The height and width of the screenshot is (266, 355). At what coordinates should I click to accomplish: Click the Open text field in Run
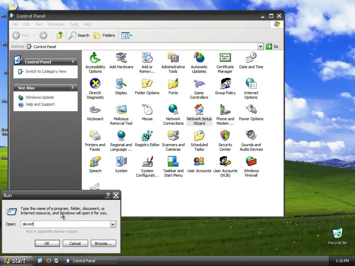(66, 224)
